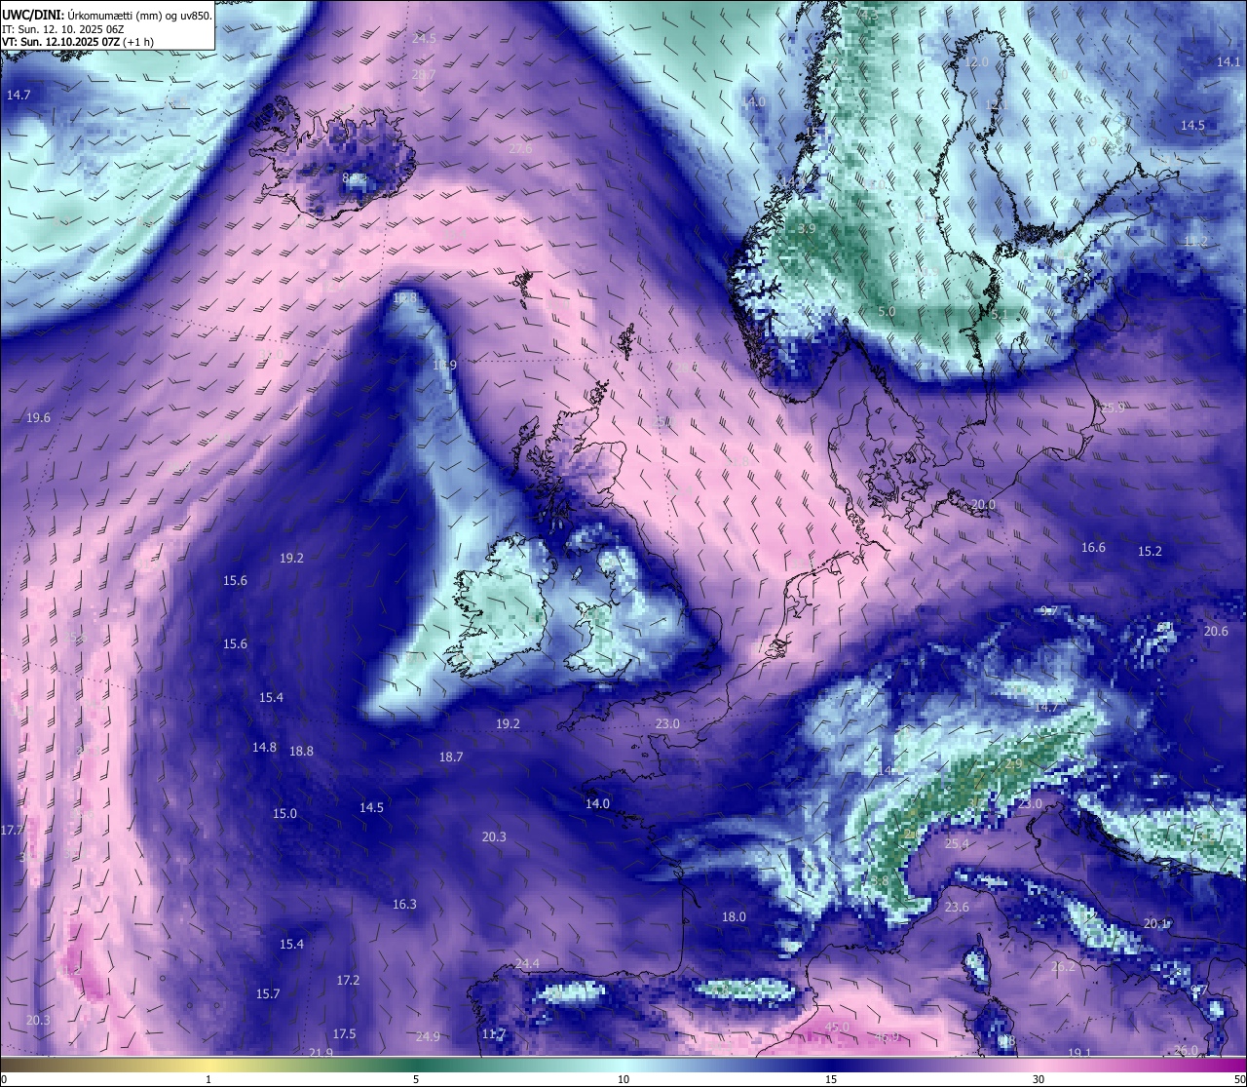Select the '20.6' value label
This screenshot has height=1087, width=1247.
(x=1217, y=632)
